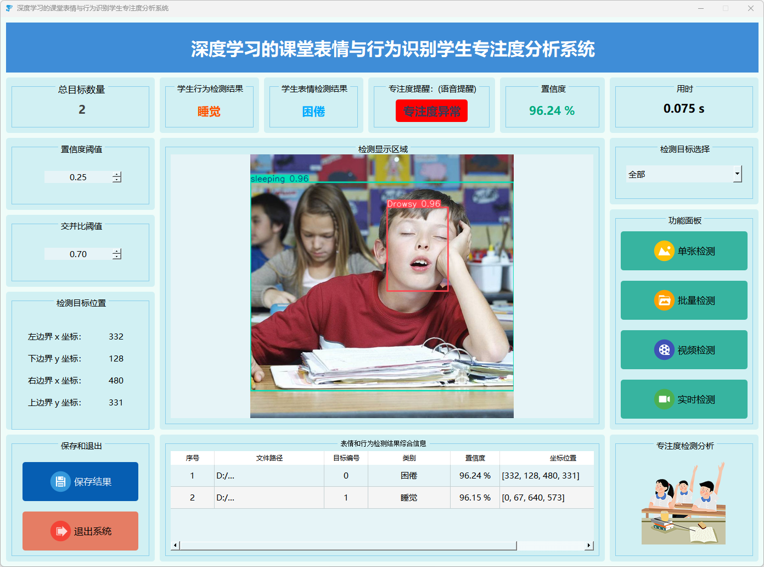This screenshot has width=764, height=567.
Task: Click the floppy disk save results icon
Action: point(60,481)
